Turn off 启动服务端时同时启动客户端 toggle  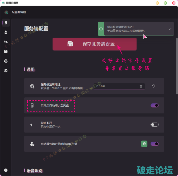click(155, 144)
